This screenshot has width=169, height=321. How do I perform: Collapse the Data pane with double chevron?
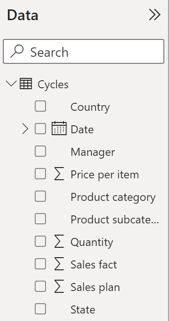(x=154, y=15)
